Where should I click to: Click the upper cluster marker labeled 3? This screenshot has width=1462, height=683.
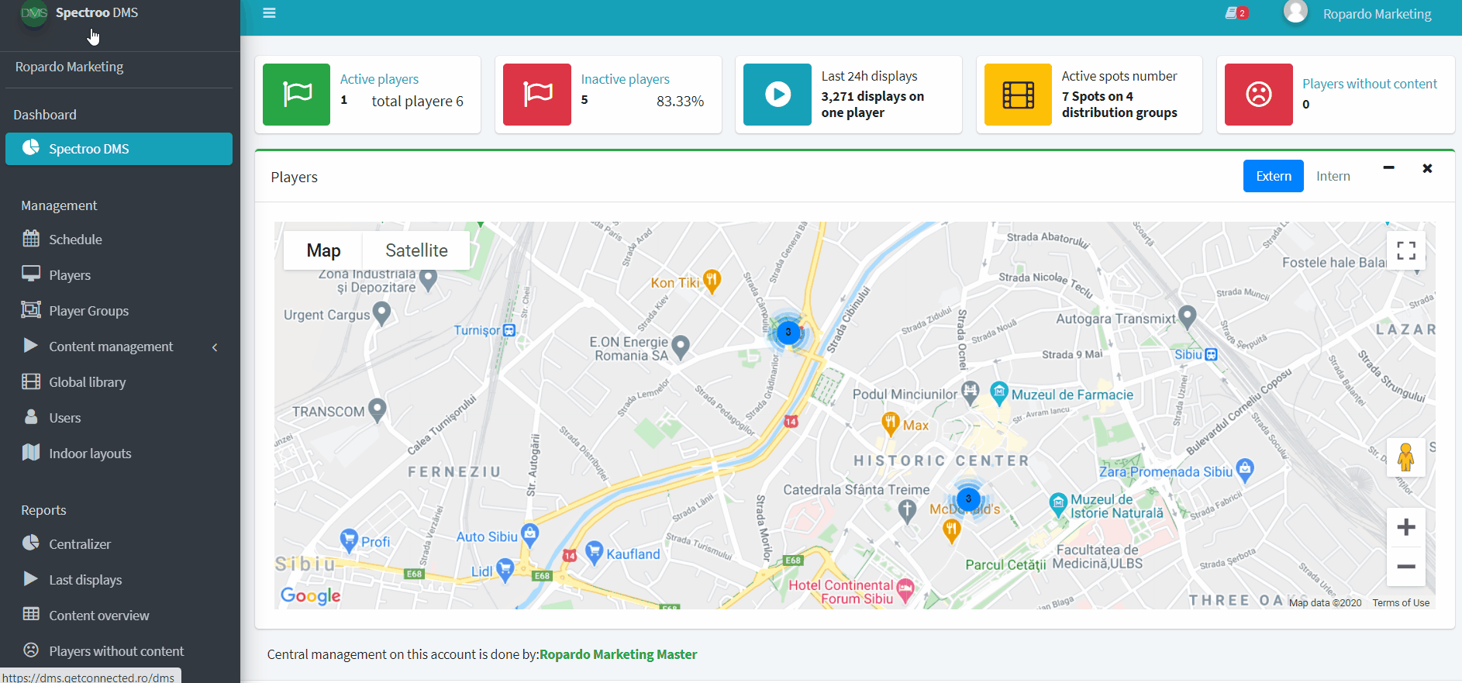click(788, 333)
